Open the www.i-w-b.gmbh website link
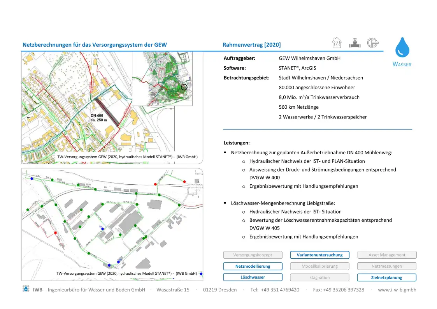Screen dimensions: 437x309 coord(397,290)
